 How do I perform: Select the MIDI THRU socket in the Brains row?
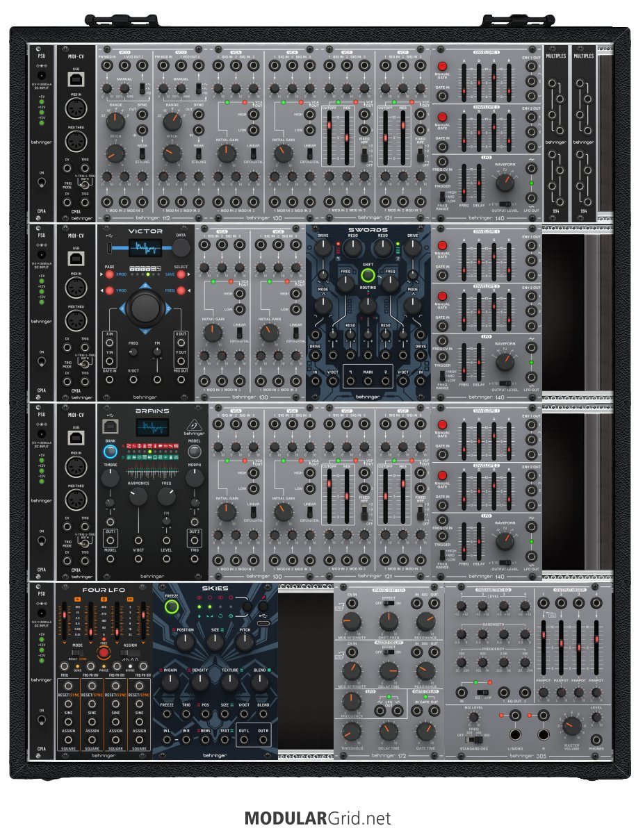(76, 500)
